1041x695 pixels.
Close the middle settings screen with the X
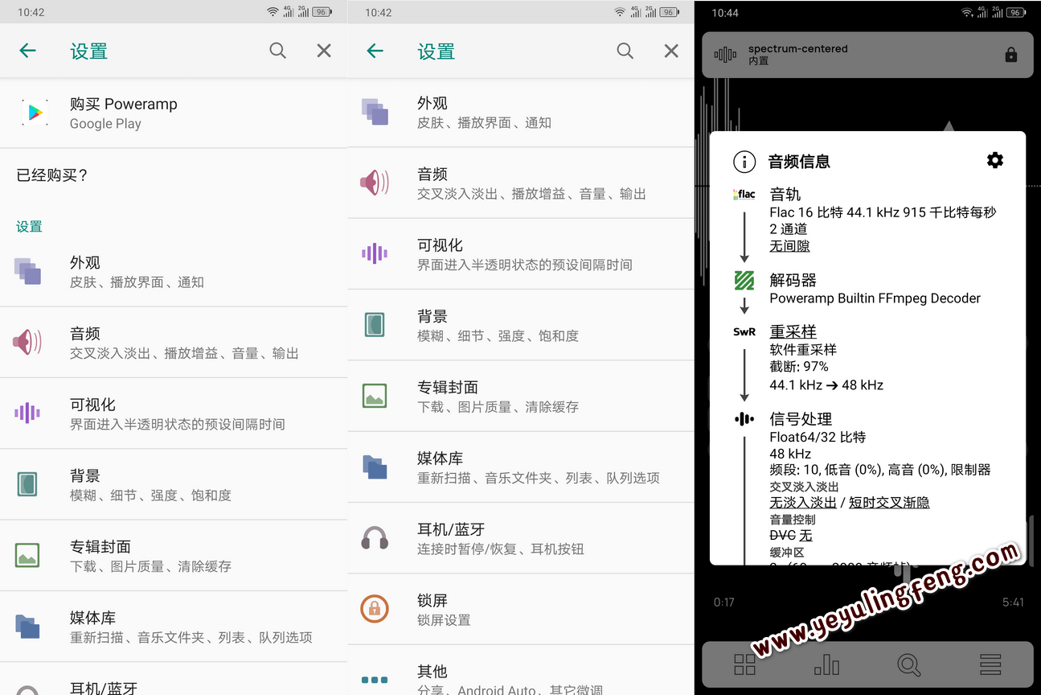tap(671, 51)
